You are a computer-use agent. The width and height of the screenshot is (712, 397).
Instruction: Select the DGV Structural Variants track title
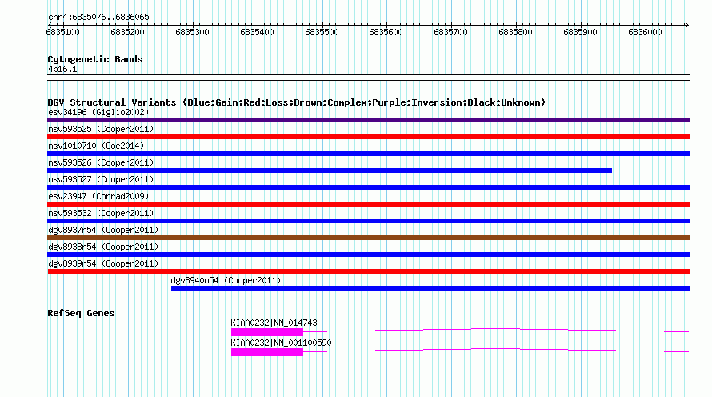(x=297, y=102)
